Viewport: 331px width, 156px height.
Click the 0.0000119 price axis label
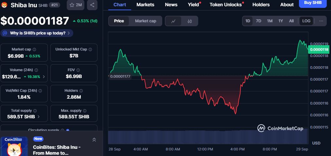(x=319, y=44)
